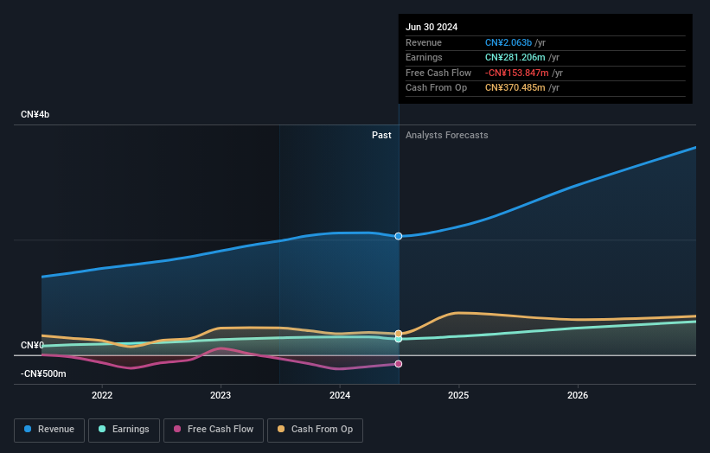Click the Cash From Op label in tooltip
The image size is (710, 453).
point(436,88)
